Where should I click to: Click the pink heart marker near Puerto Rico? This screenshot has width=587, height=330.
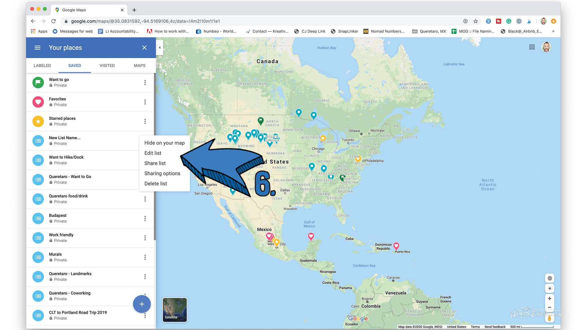(x=396, y=246)
